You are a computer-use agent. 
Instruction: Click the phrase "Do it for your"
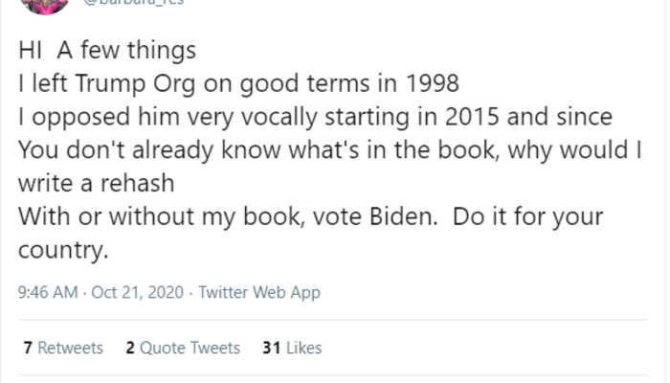(x=521, y=216)
